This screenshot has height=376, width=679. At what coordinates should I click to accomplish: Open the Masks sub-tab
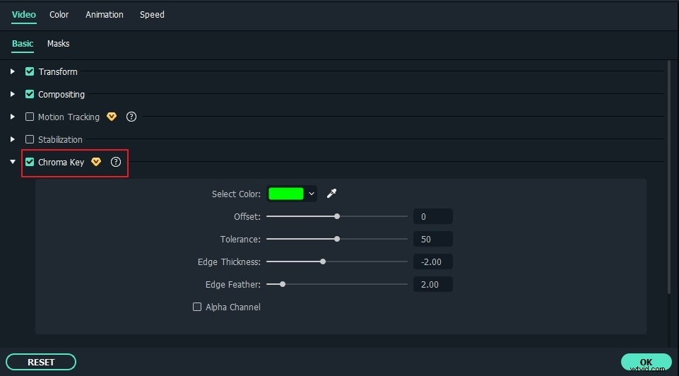[58, 43]
